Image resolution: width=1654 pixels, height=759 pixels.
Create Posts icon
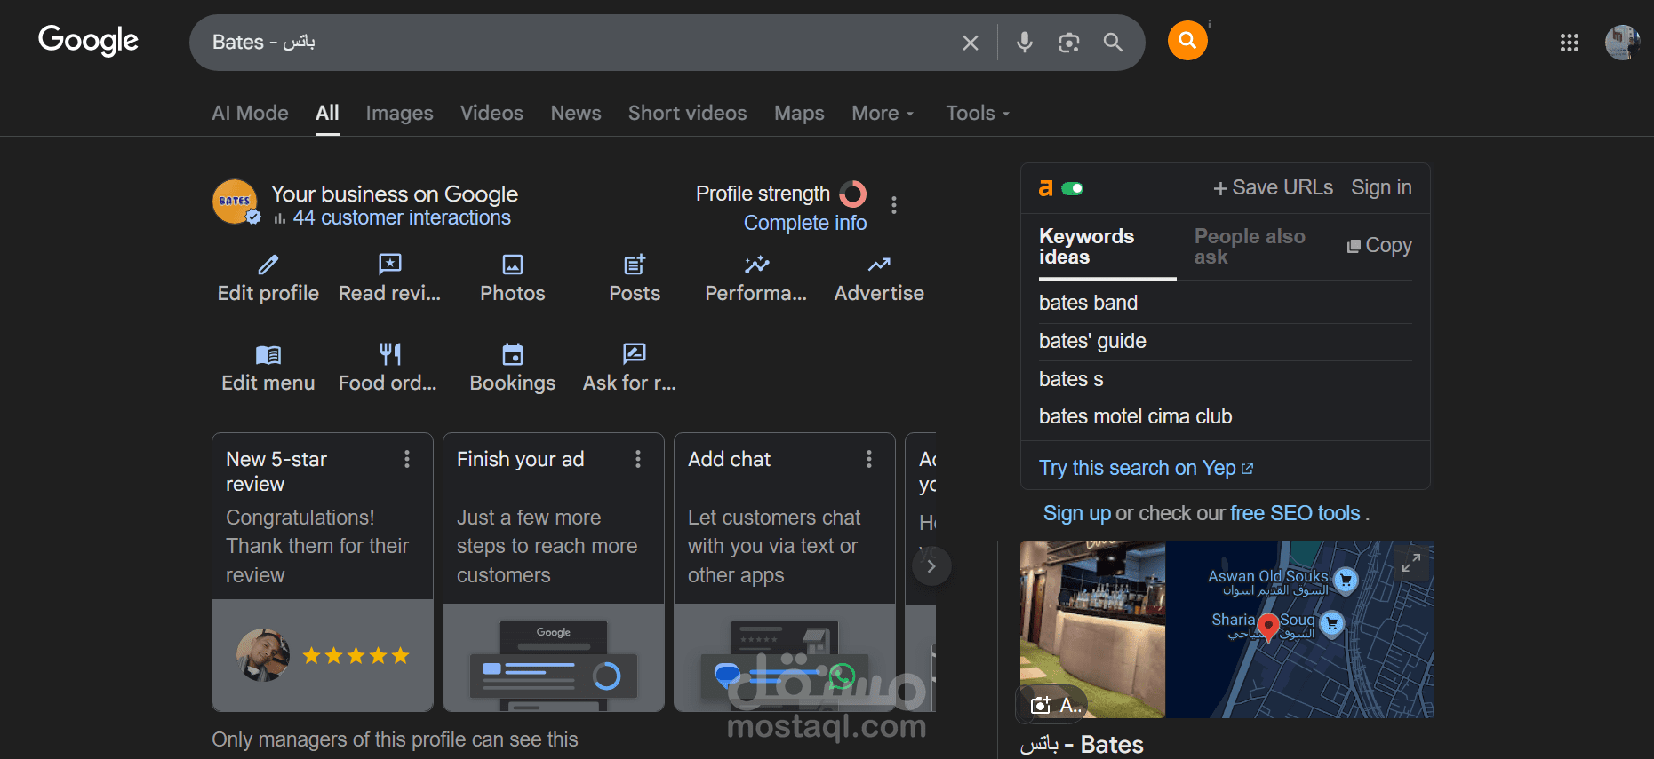(635, 265)
